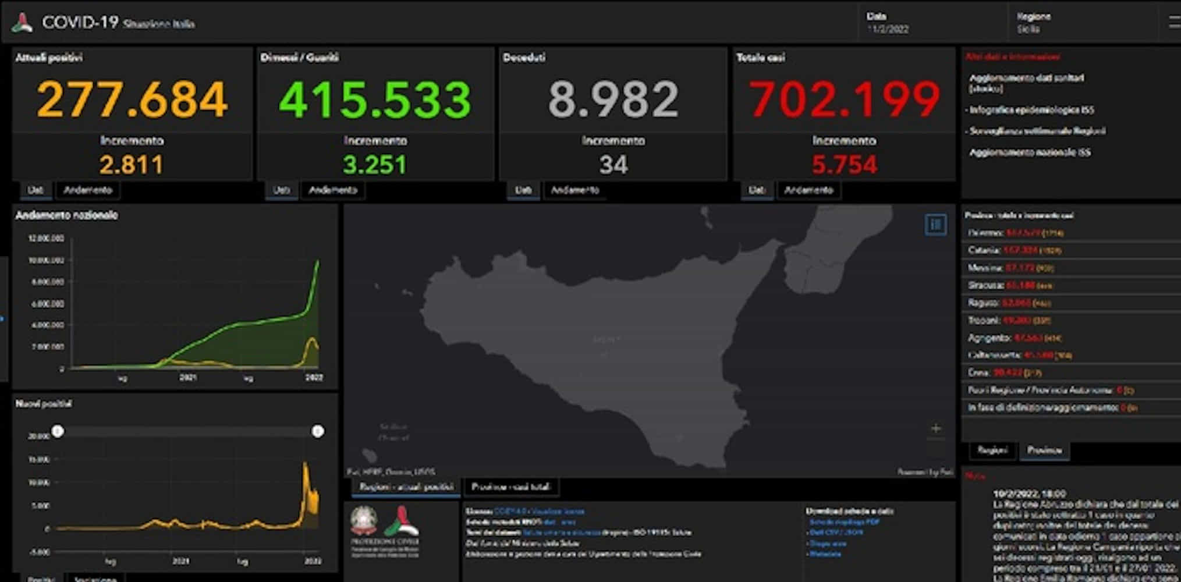Image resolution: width=1181 pixels, height=582 pixels.
Task: Select Andamento tab under Deceduti
Action: point(575,190)
